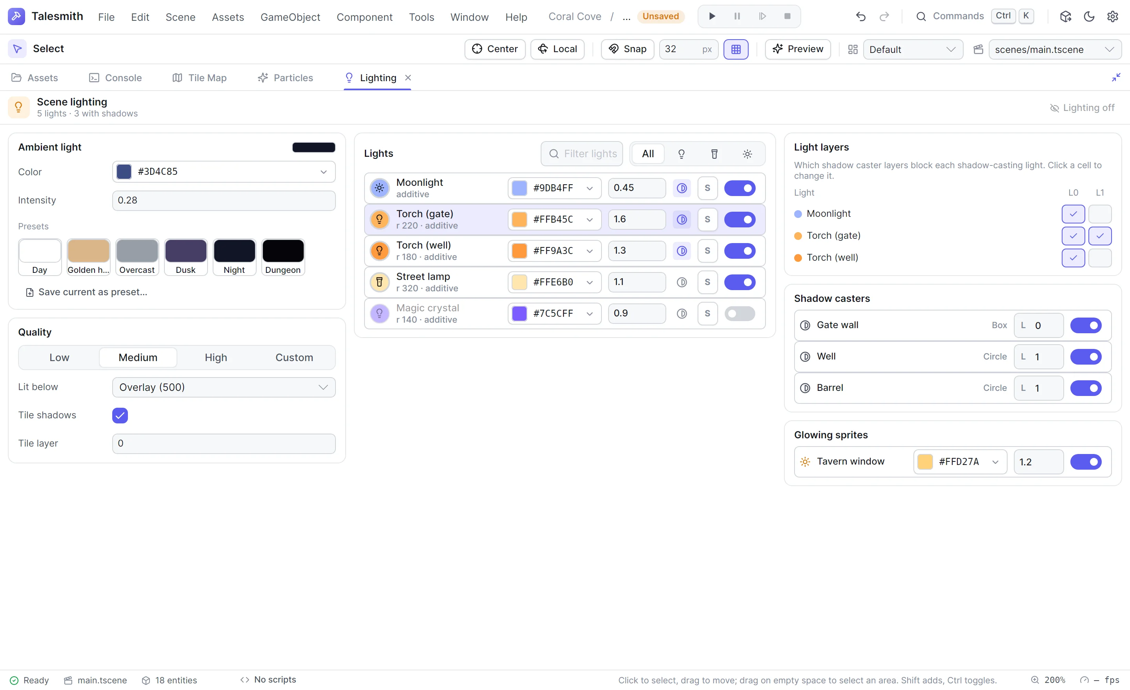
Task: Click the Preview button
Action: 798,49
